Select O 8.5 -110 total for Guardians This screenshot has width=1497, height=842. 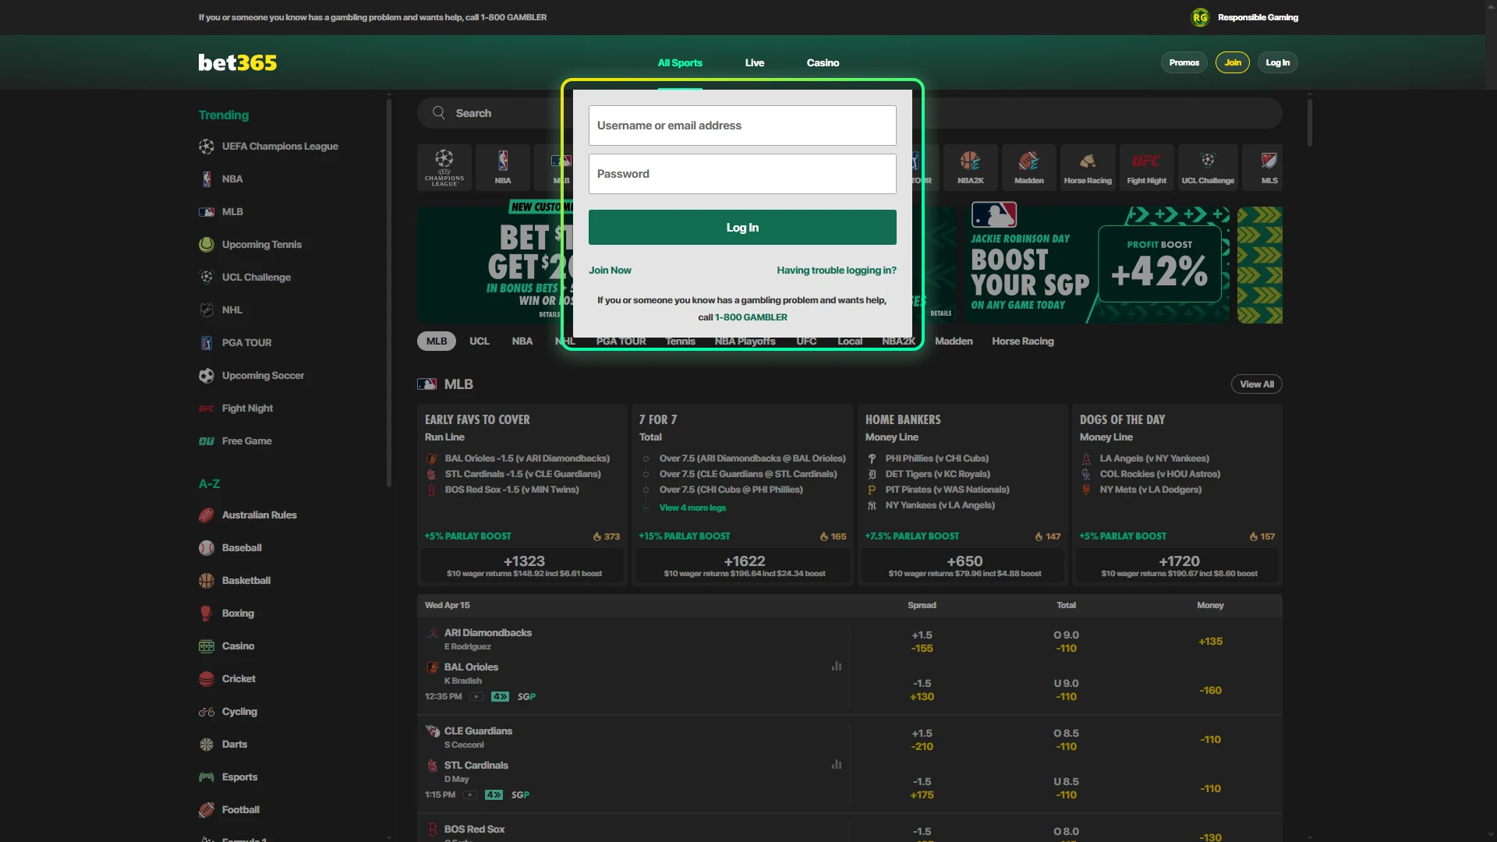[x=1067, y=740]
